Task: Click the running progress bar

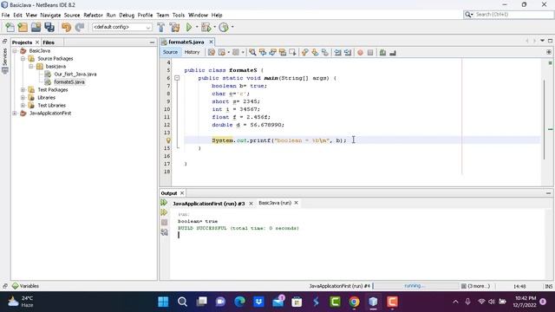Action: [x=415, y=285]
